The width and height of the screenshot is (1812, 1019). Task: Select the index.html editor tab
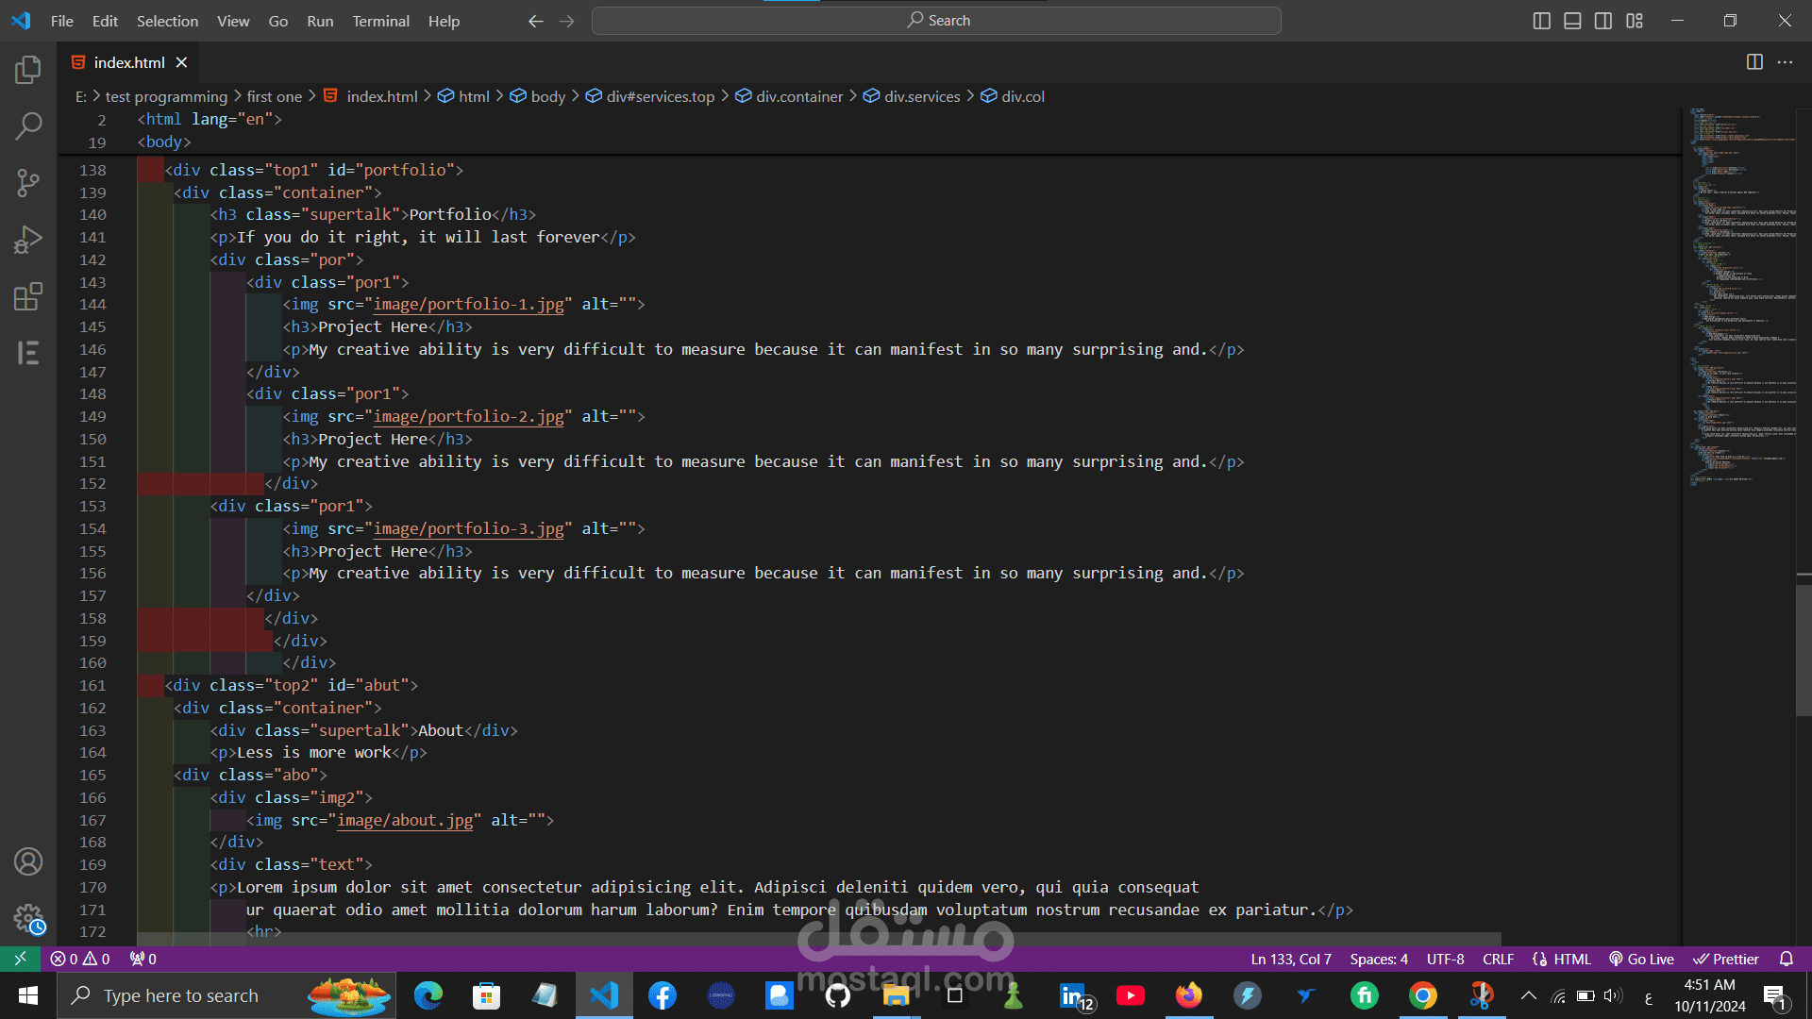click(x=129, y=62)
